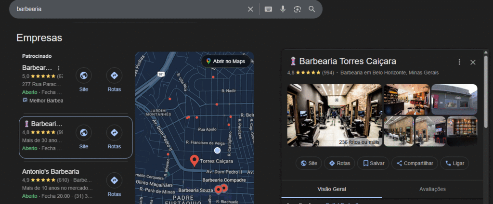Open three-dot menu on sponsored listing
This screenshot has width=493, height=204.
[59, 68]
